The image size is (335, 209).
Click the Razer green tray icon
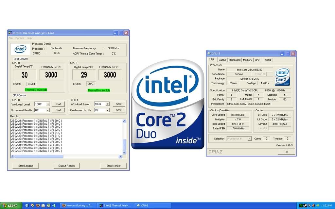click(x=301, y=206)
